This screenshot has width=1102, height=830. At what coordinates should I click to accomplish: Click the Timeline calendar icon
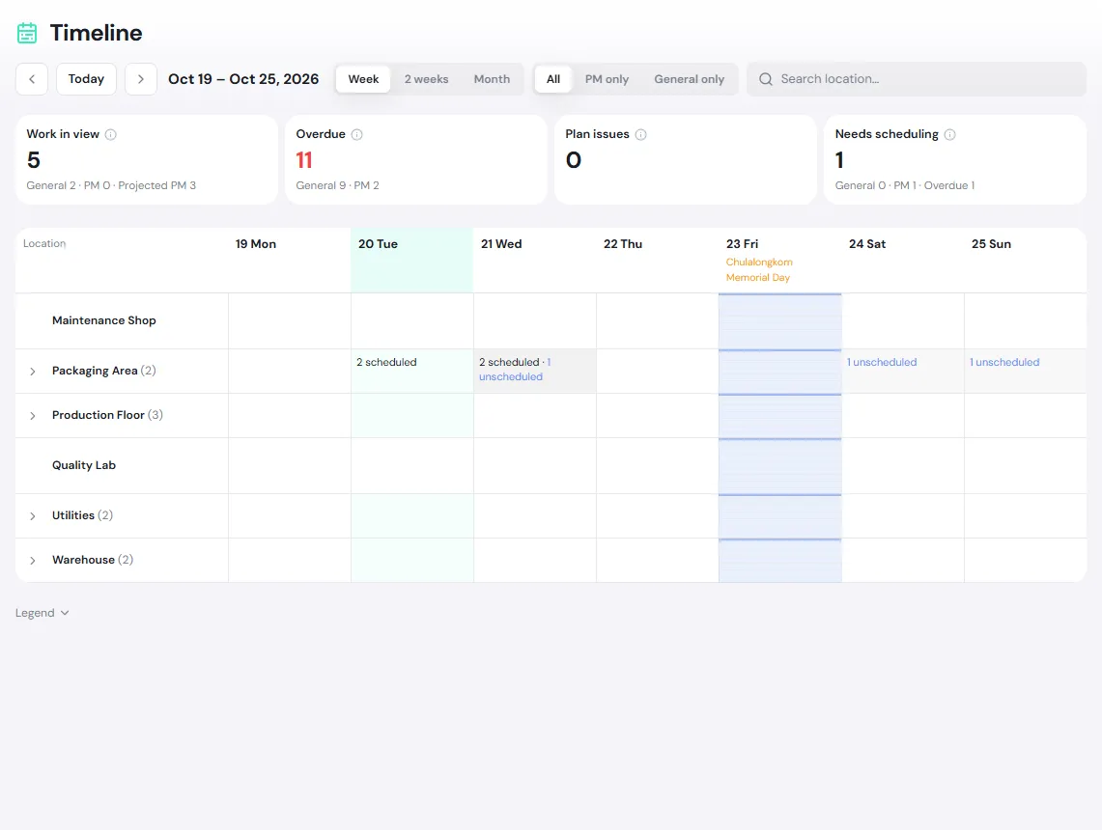pyautogui.click(x=27, y=33)
